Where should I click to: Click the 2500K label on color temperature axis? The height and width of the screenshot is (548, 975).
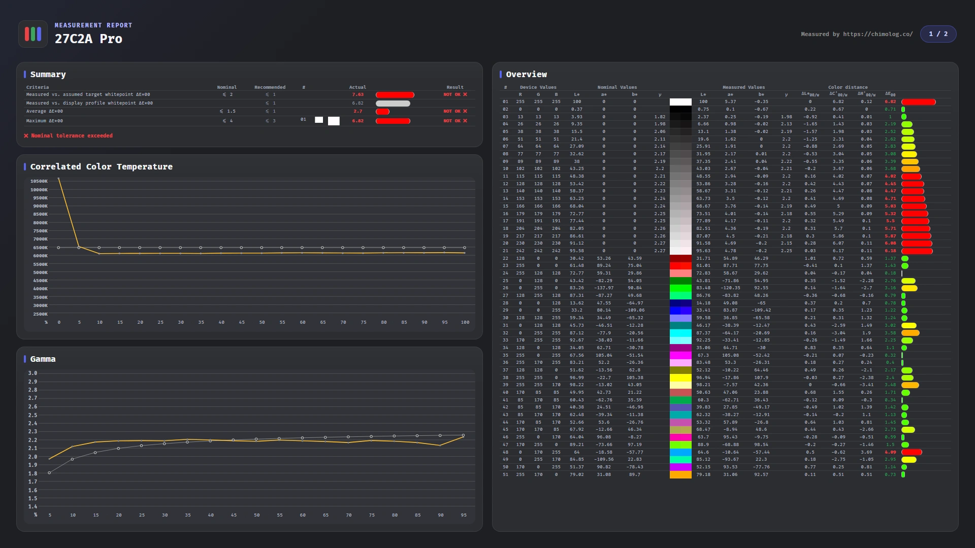pos(40,315)
